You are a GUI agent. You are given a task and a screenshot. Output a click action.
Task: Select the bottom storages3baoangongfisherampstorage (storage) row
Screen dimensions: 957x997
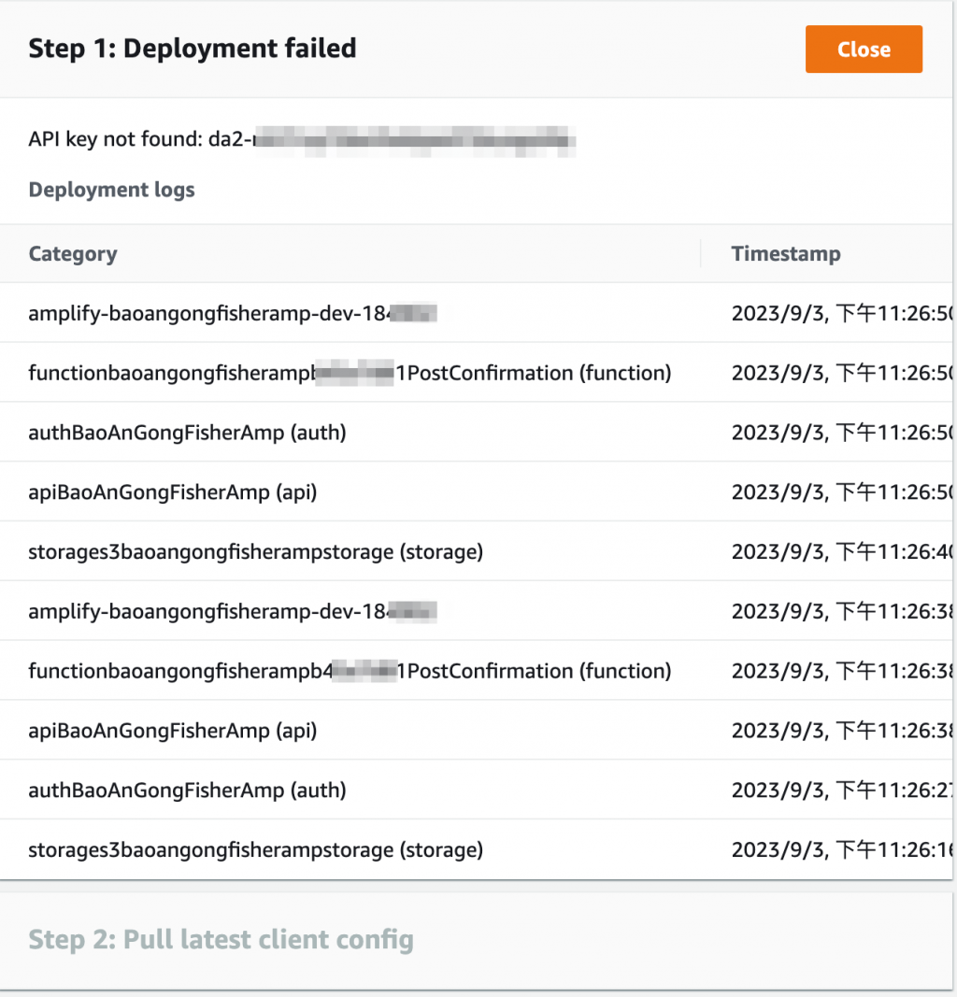(255, 850)
